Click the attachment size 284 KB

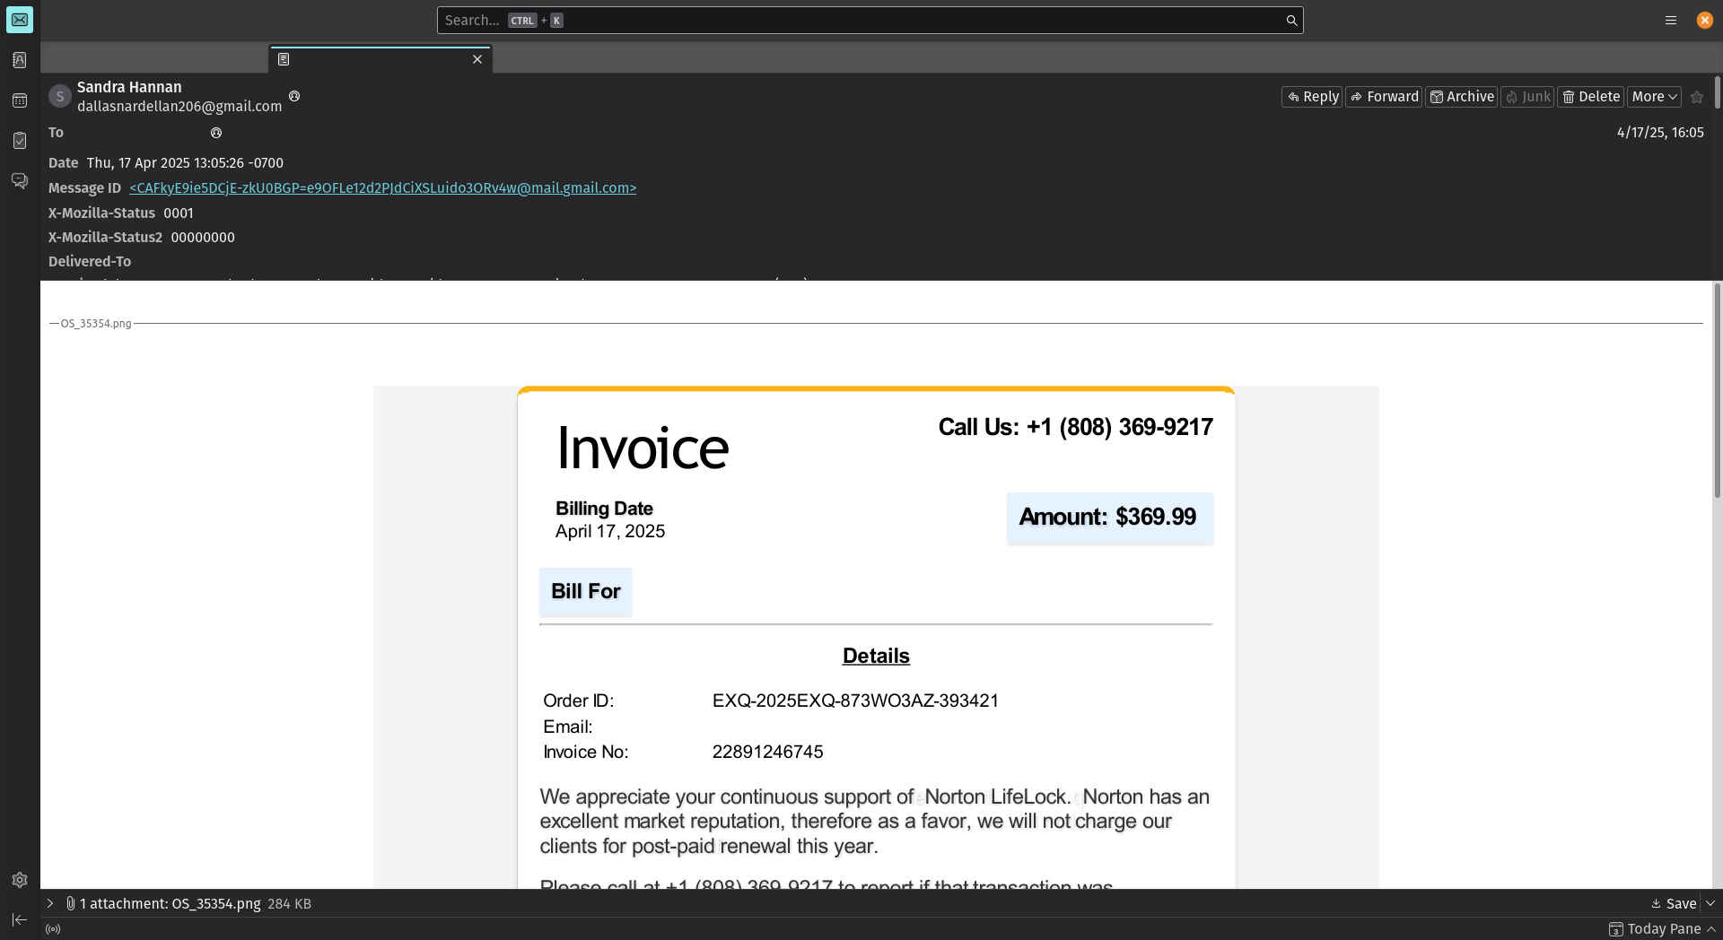289,904
